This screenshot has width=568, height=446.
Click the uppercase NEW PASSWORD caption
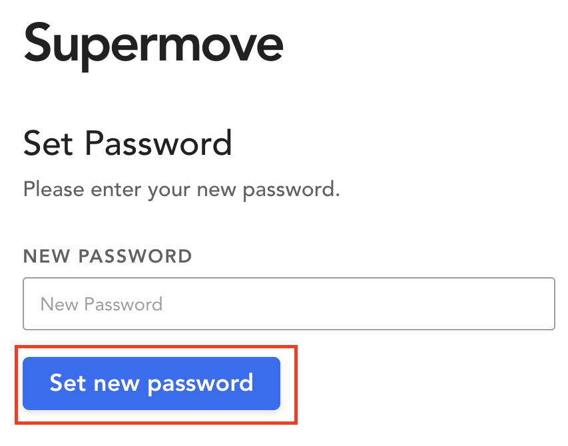(107, 257)
